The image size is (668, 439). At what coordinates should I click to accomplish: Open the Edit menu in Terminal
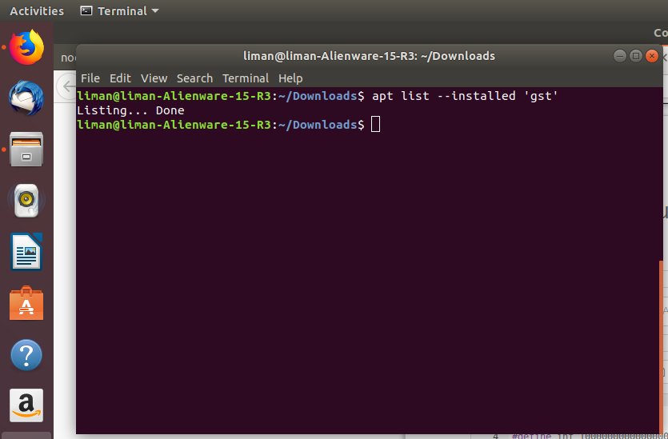[120, 78]
